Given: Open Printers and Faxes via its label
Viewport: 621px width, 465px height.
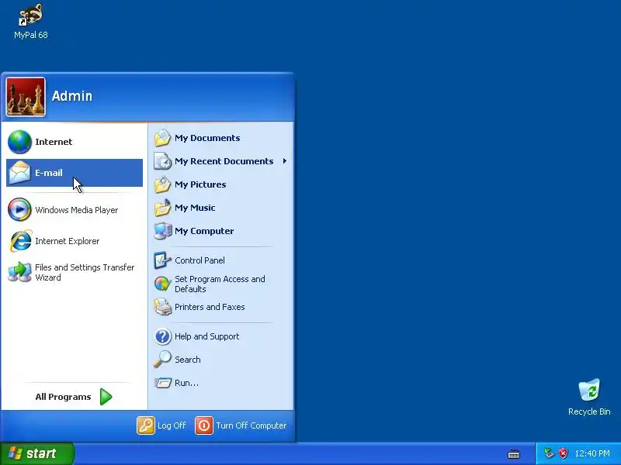Looking at the screenshot, I should pyautogui.click(x=210, y=307).
